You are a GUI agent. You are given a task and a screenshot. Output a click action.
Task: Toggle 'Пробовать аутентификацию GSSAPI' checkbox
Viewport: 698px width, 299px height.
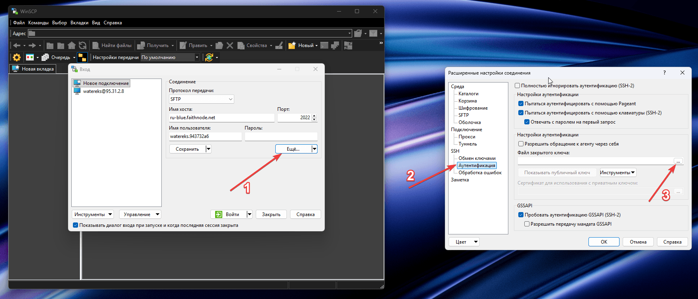[521, 215]
